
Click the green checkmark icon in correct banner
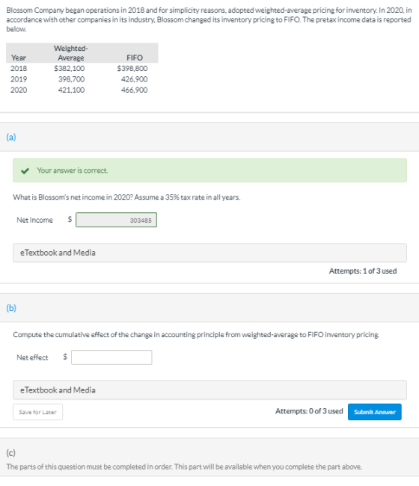[25, 170]
